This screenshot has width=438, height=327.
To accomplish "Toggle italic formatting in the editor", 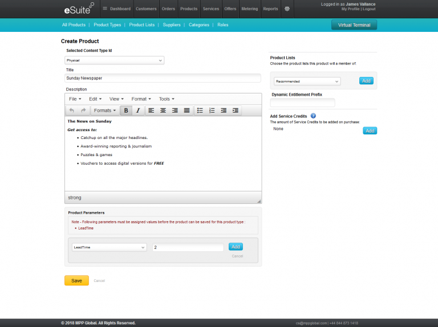I will point(137,111).
